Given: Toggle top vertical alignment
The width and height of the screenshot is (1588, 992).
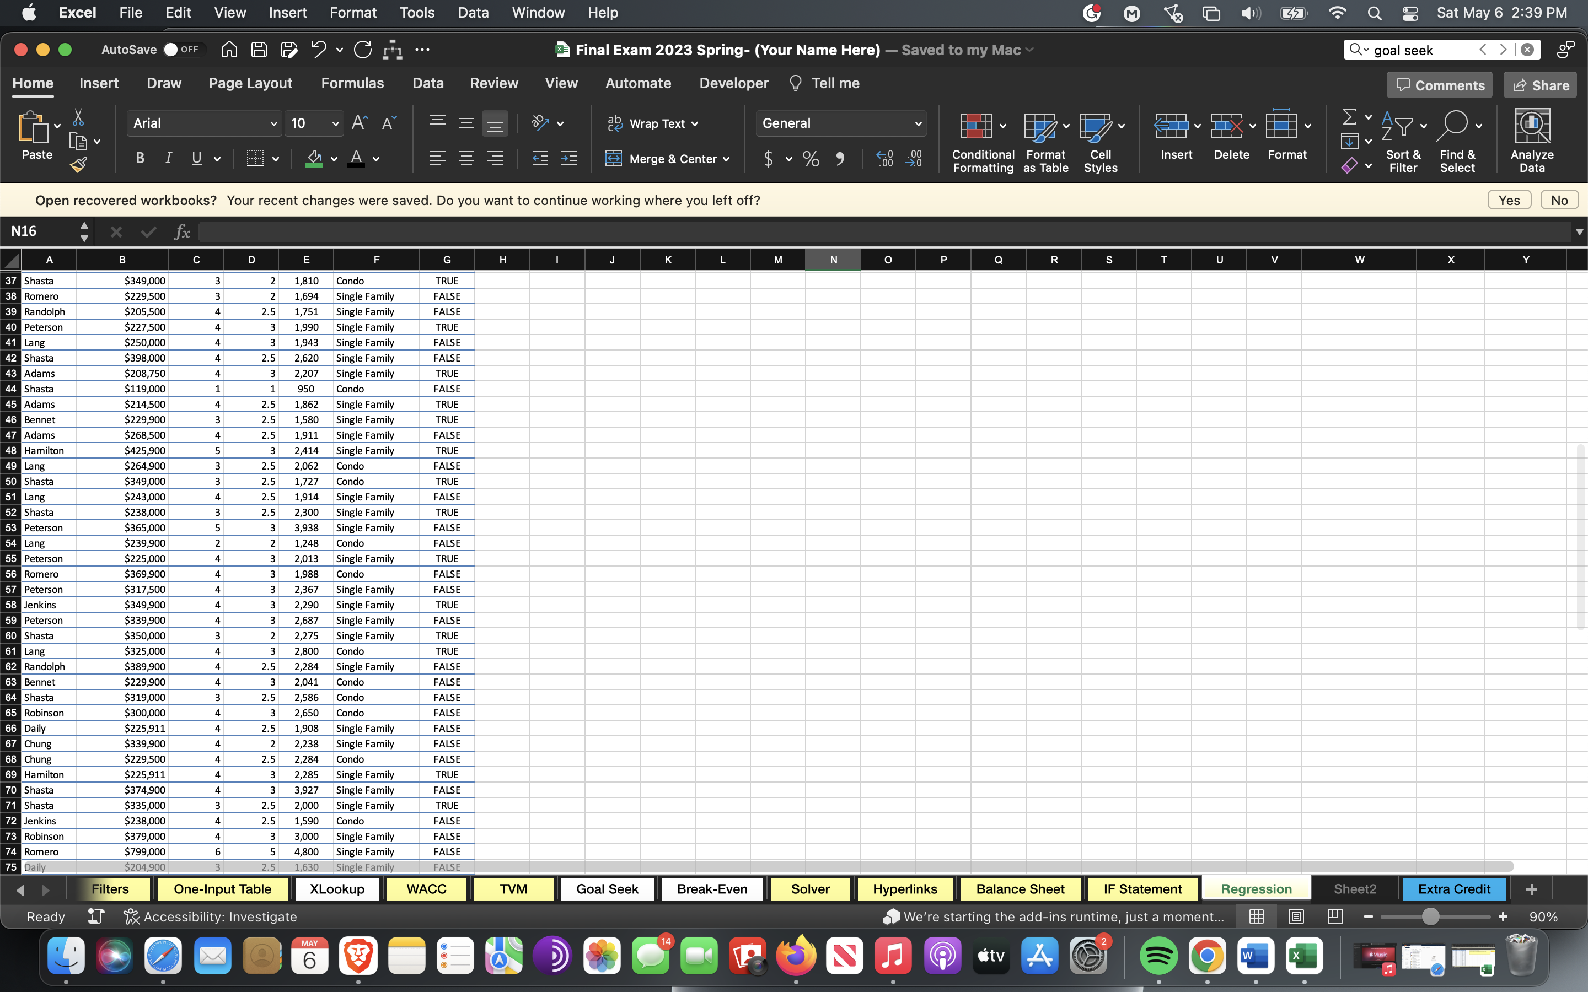Looking at the screenshot, I should point(437,123).
